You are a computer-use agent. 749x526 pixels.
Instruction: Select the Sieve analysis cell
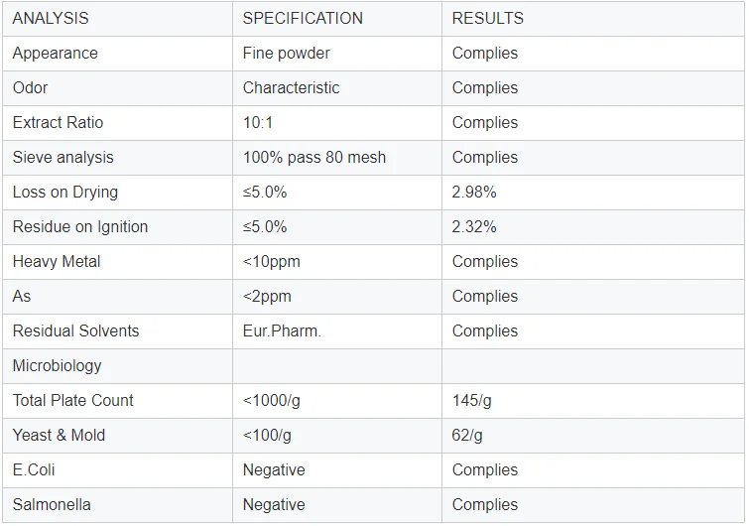(62, 158)
